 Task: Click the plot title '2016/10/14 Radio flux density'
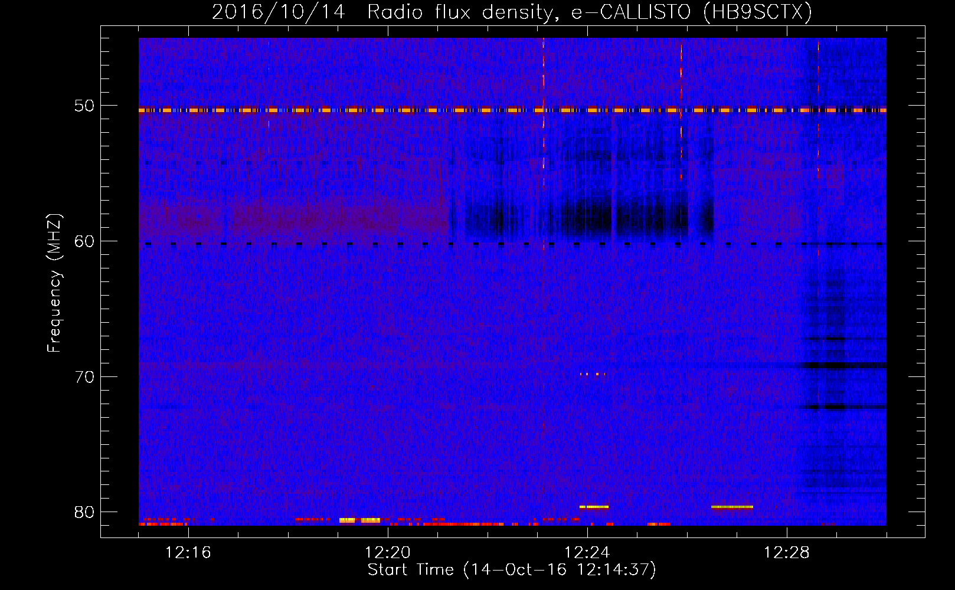click(x=512, y=12)
